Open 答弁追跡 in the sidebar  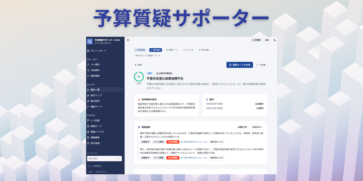coord(95,143)
